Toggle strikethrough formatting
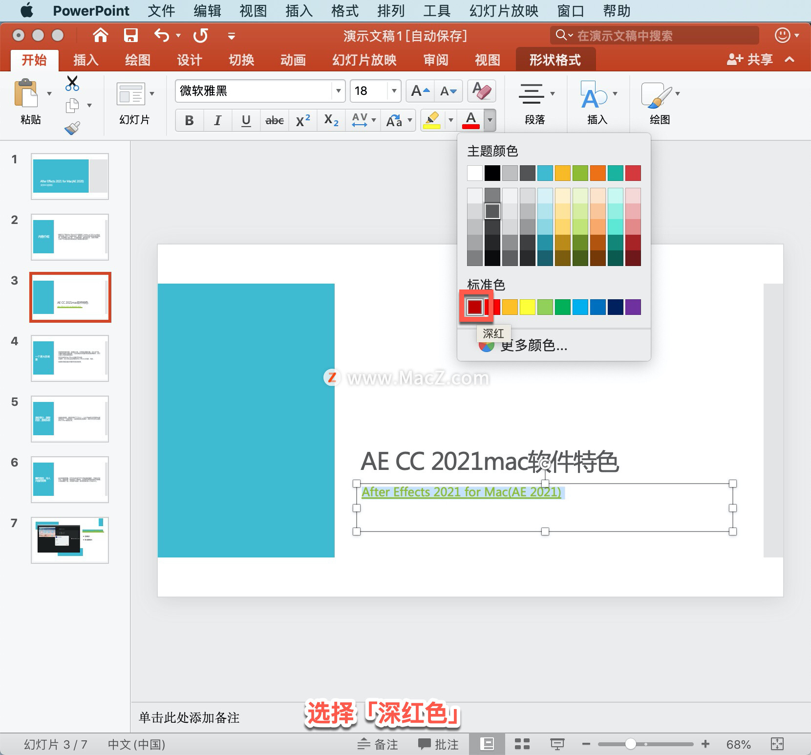 [275, 120]
